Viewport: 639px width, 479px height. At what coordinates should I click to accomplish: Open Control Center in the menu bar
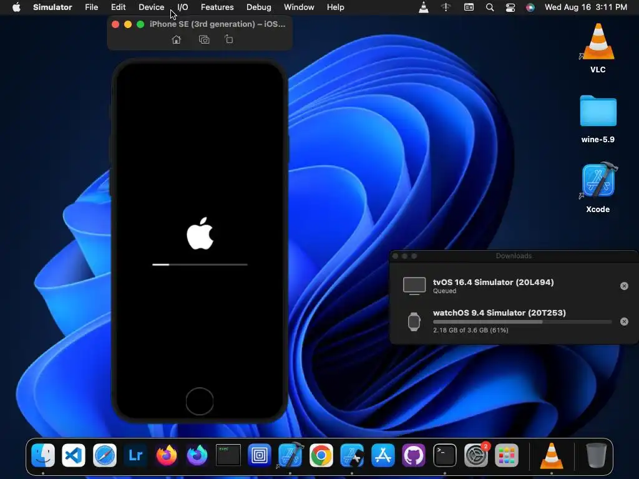click(510, 7)
